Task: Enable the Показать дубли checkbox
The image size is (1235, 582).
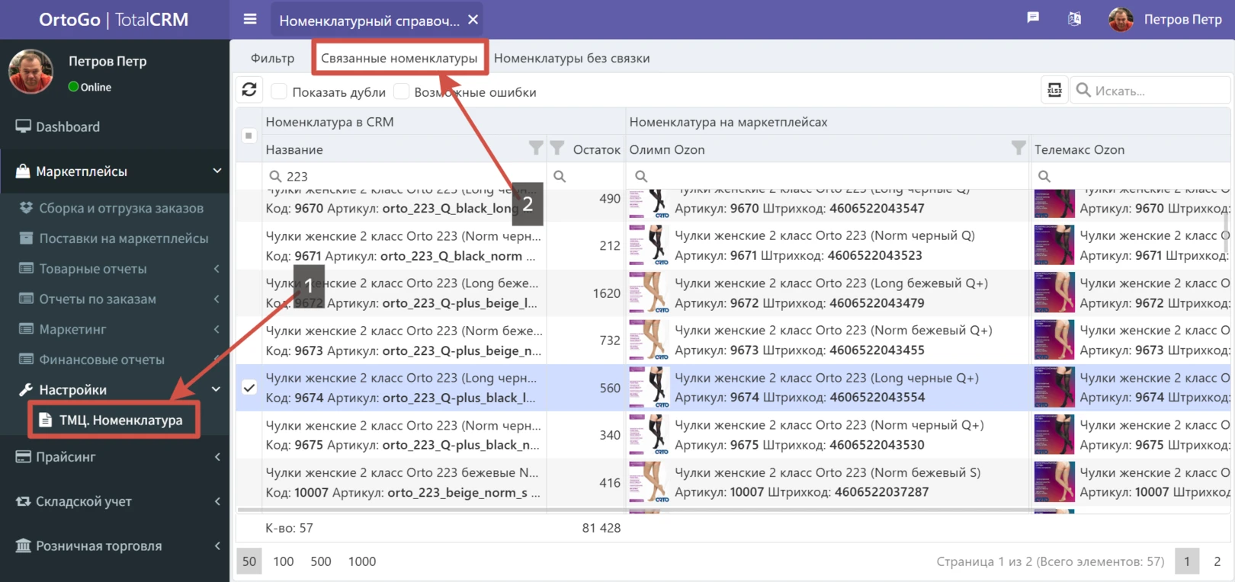Action: [x=279, y=91]
